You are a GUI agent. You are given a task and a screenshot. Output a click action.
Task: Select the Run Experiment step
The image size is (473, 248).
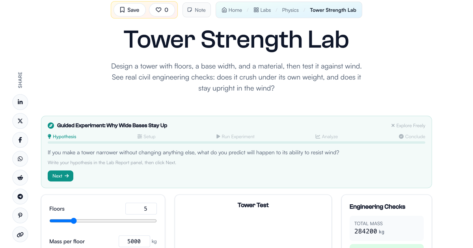pos(235,137)
